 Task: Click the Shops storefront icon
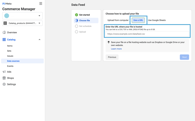click(x=4, y=78)
